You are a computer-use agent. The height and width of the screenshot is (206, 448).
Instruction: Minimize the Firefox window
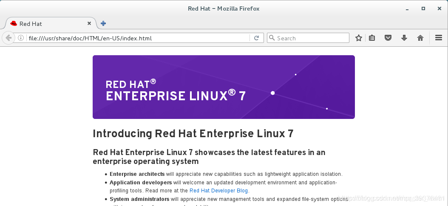point(407,9)
